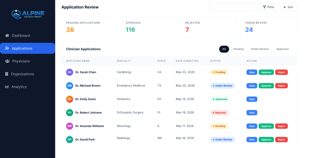Click the ED avatar for Emily Davis

[70, 99]
